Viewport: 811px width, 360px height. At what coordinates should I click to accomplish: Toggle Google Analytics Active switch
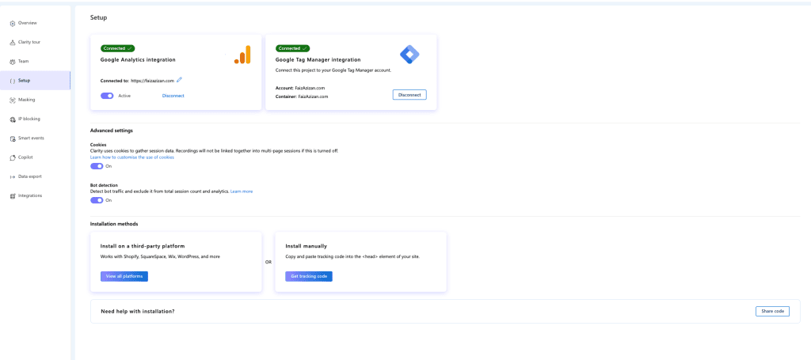[x=107, y=96]
